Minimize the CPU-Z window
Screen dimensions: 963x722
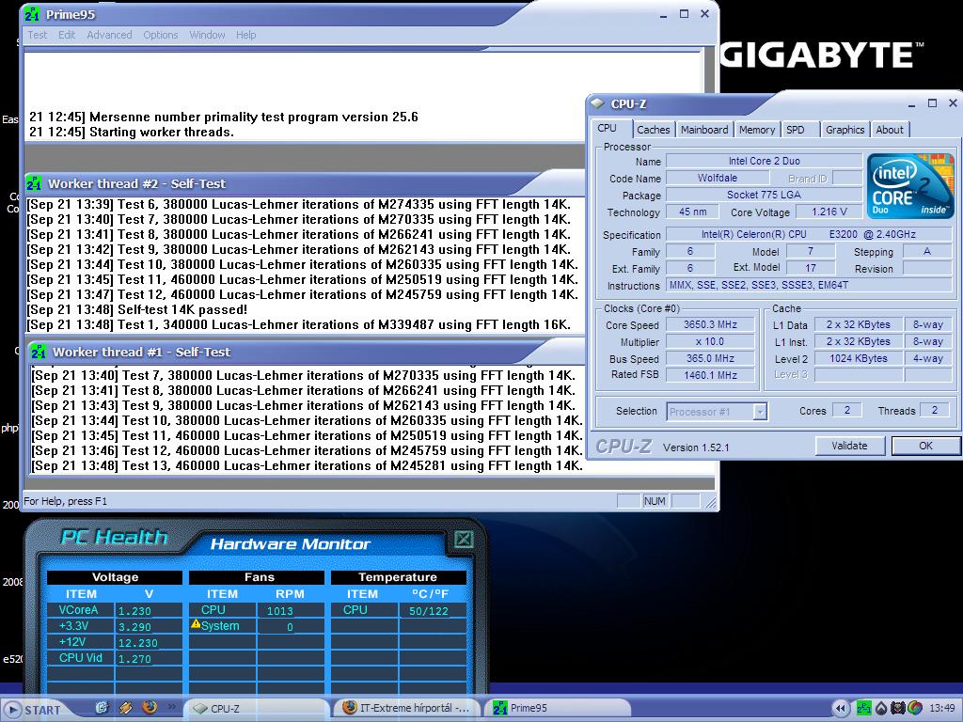point(912,103)
